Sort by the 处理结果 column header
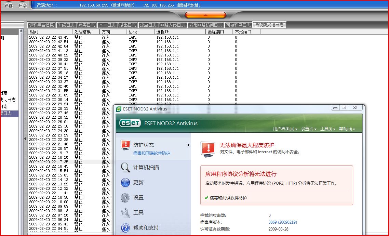Viewport: 389px width, 236px height. tap(86, 32)
